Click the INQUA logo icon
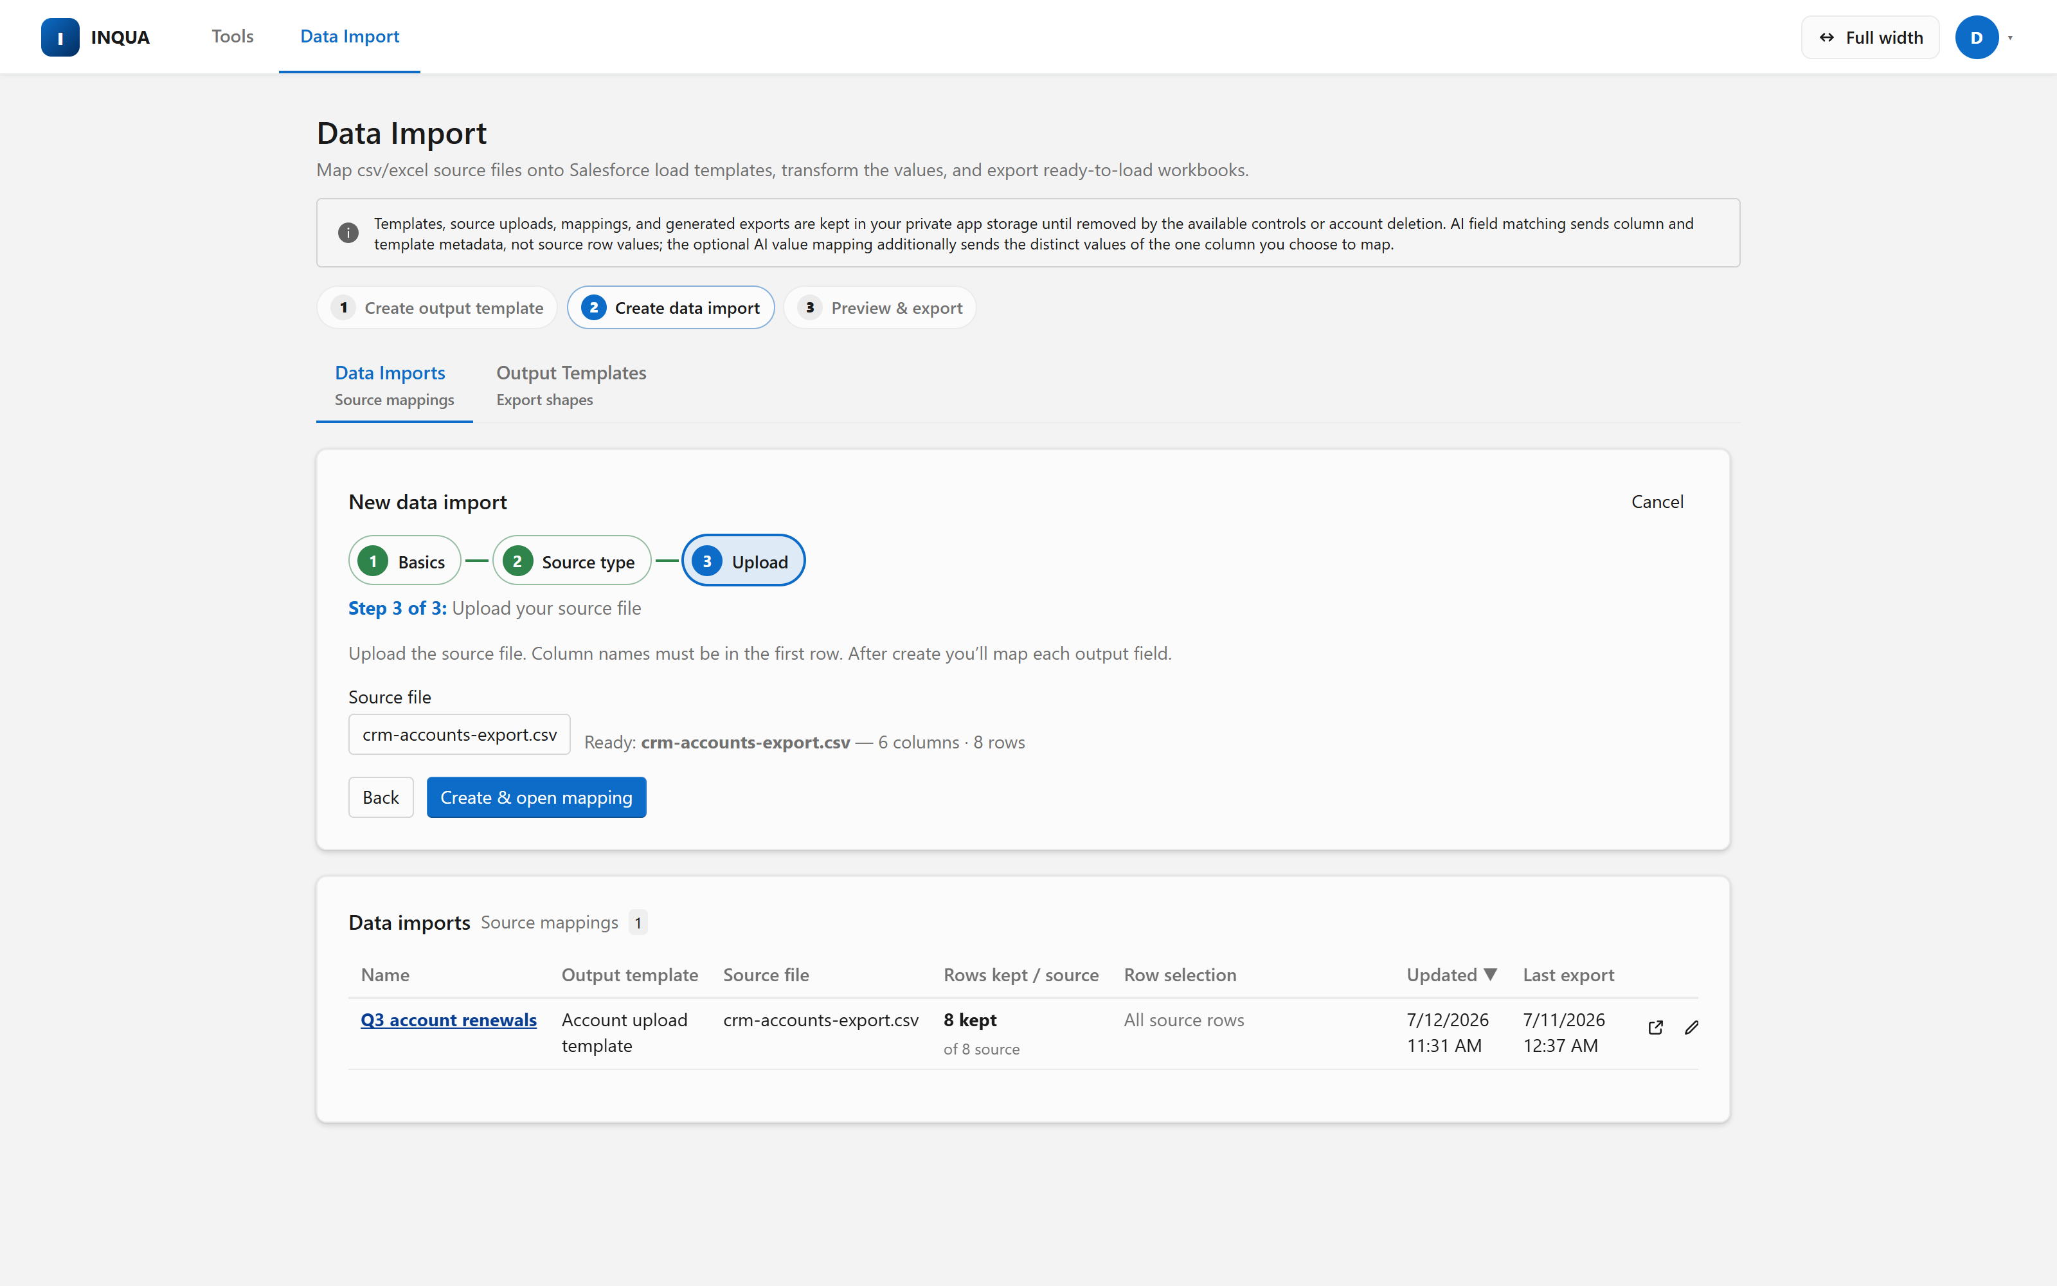The width and height of the screenshot is (2057, 1286). 60,37
